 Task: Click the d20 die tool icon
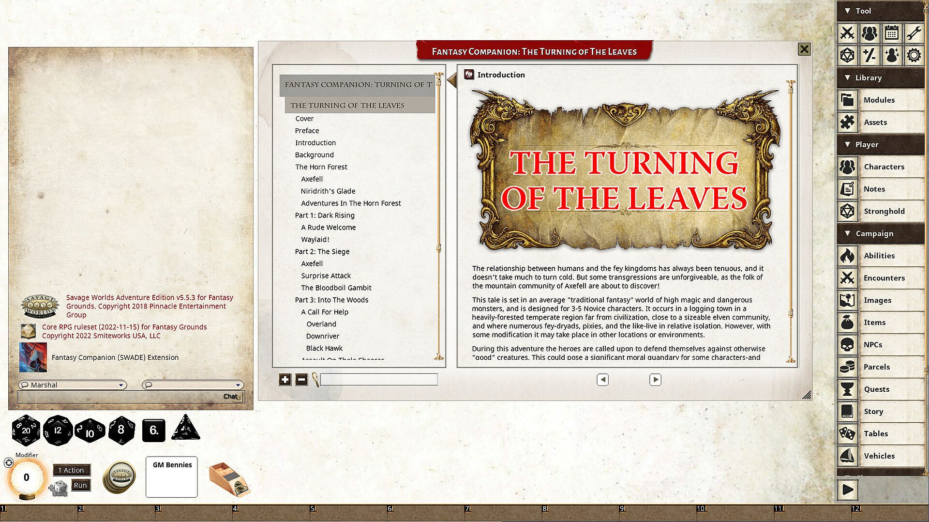847,55
